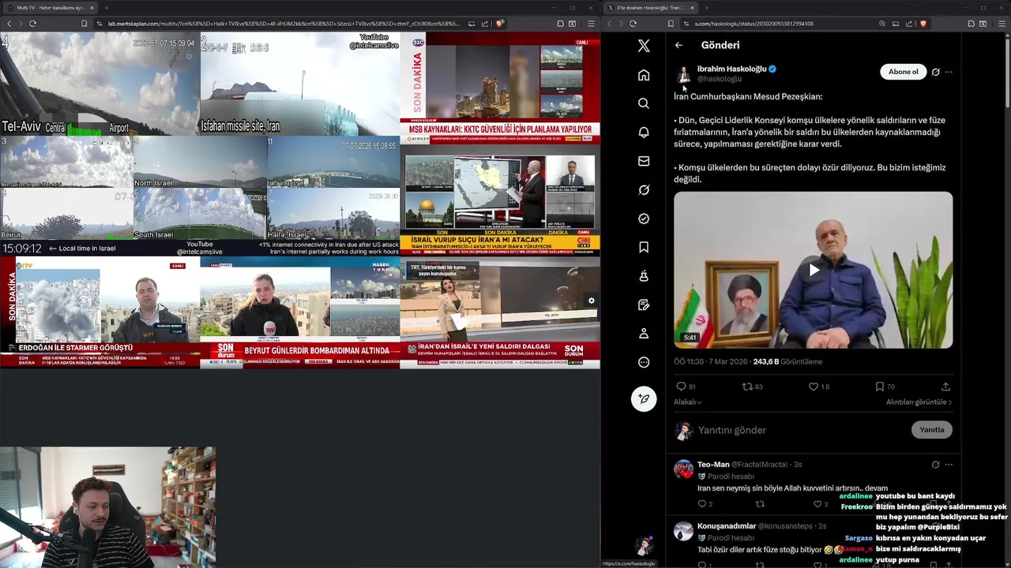This screenshot has height=568, width=1011.
Task: Expand the Alakalı sort dropdown
Action: click(688, 402)
